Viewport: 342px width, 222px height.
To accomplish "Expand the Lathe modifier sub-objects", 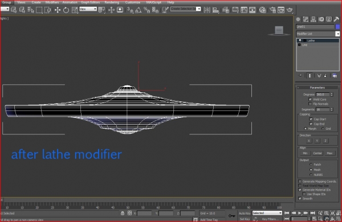I will click(x=304, y=40).
